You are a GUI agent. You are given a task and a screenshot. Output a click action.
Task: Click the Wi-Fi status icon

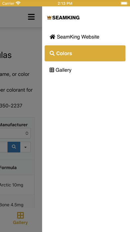[18, 3]
